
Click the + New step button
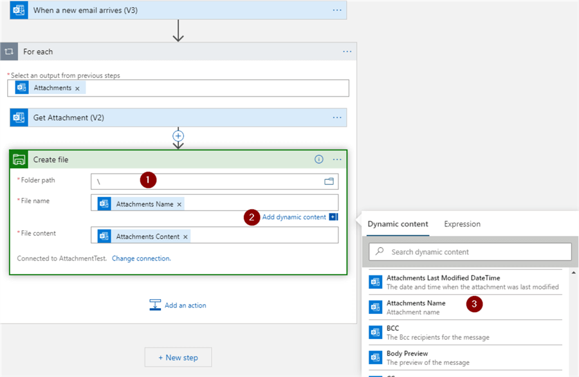point(178,357)
